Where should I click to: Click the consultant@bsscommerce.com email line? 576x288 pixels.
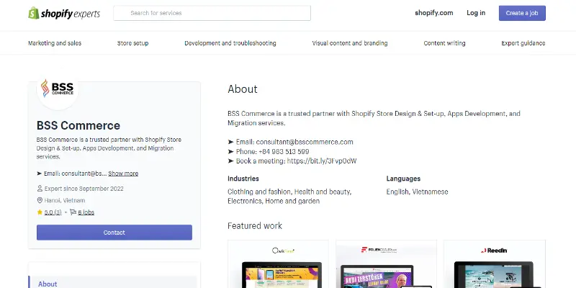tap(290, 142)
